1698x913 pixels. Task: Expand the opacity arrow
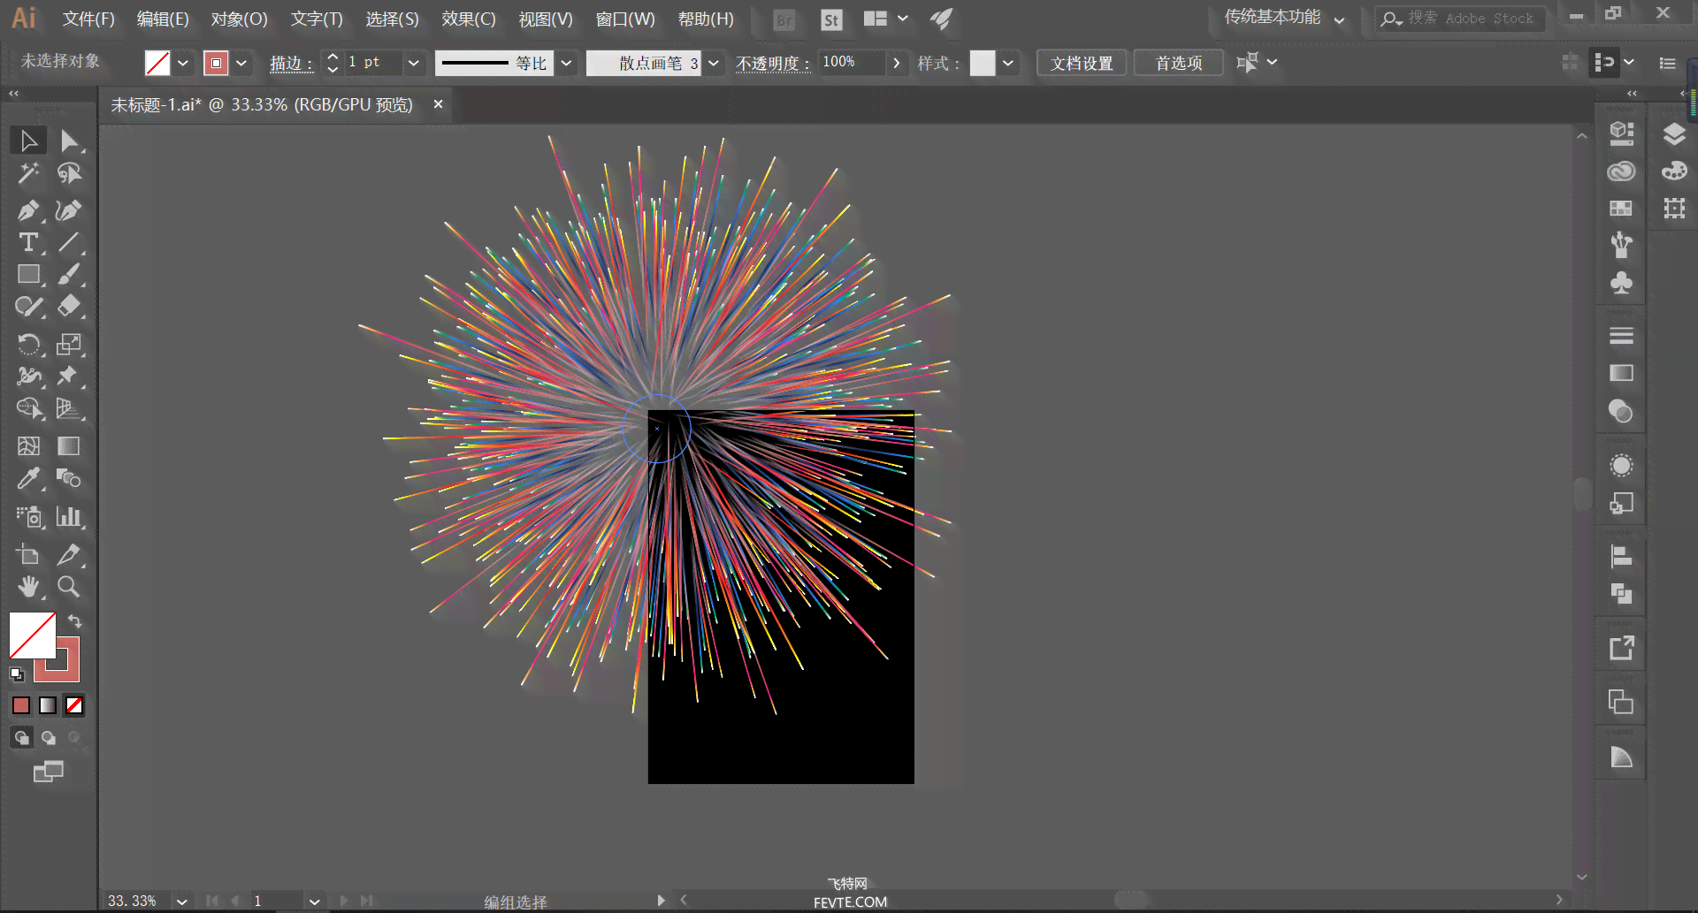point(897,63)
